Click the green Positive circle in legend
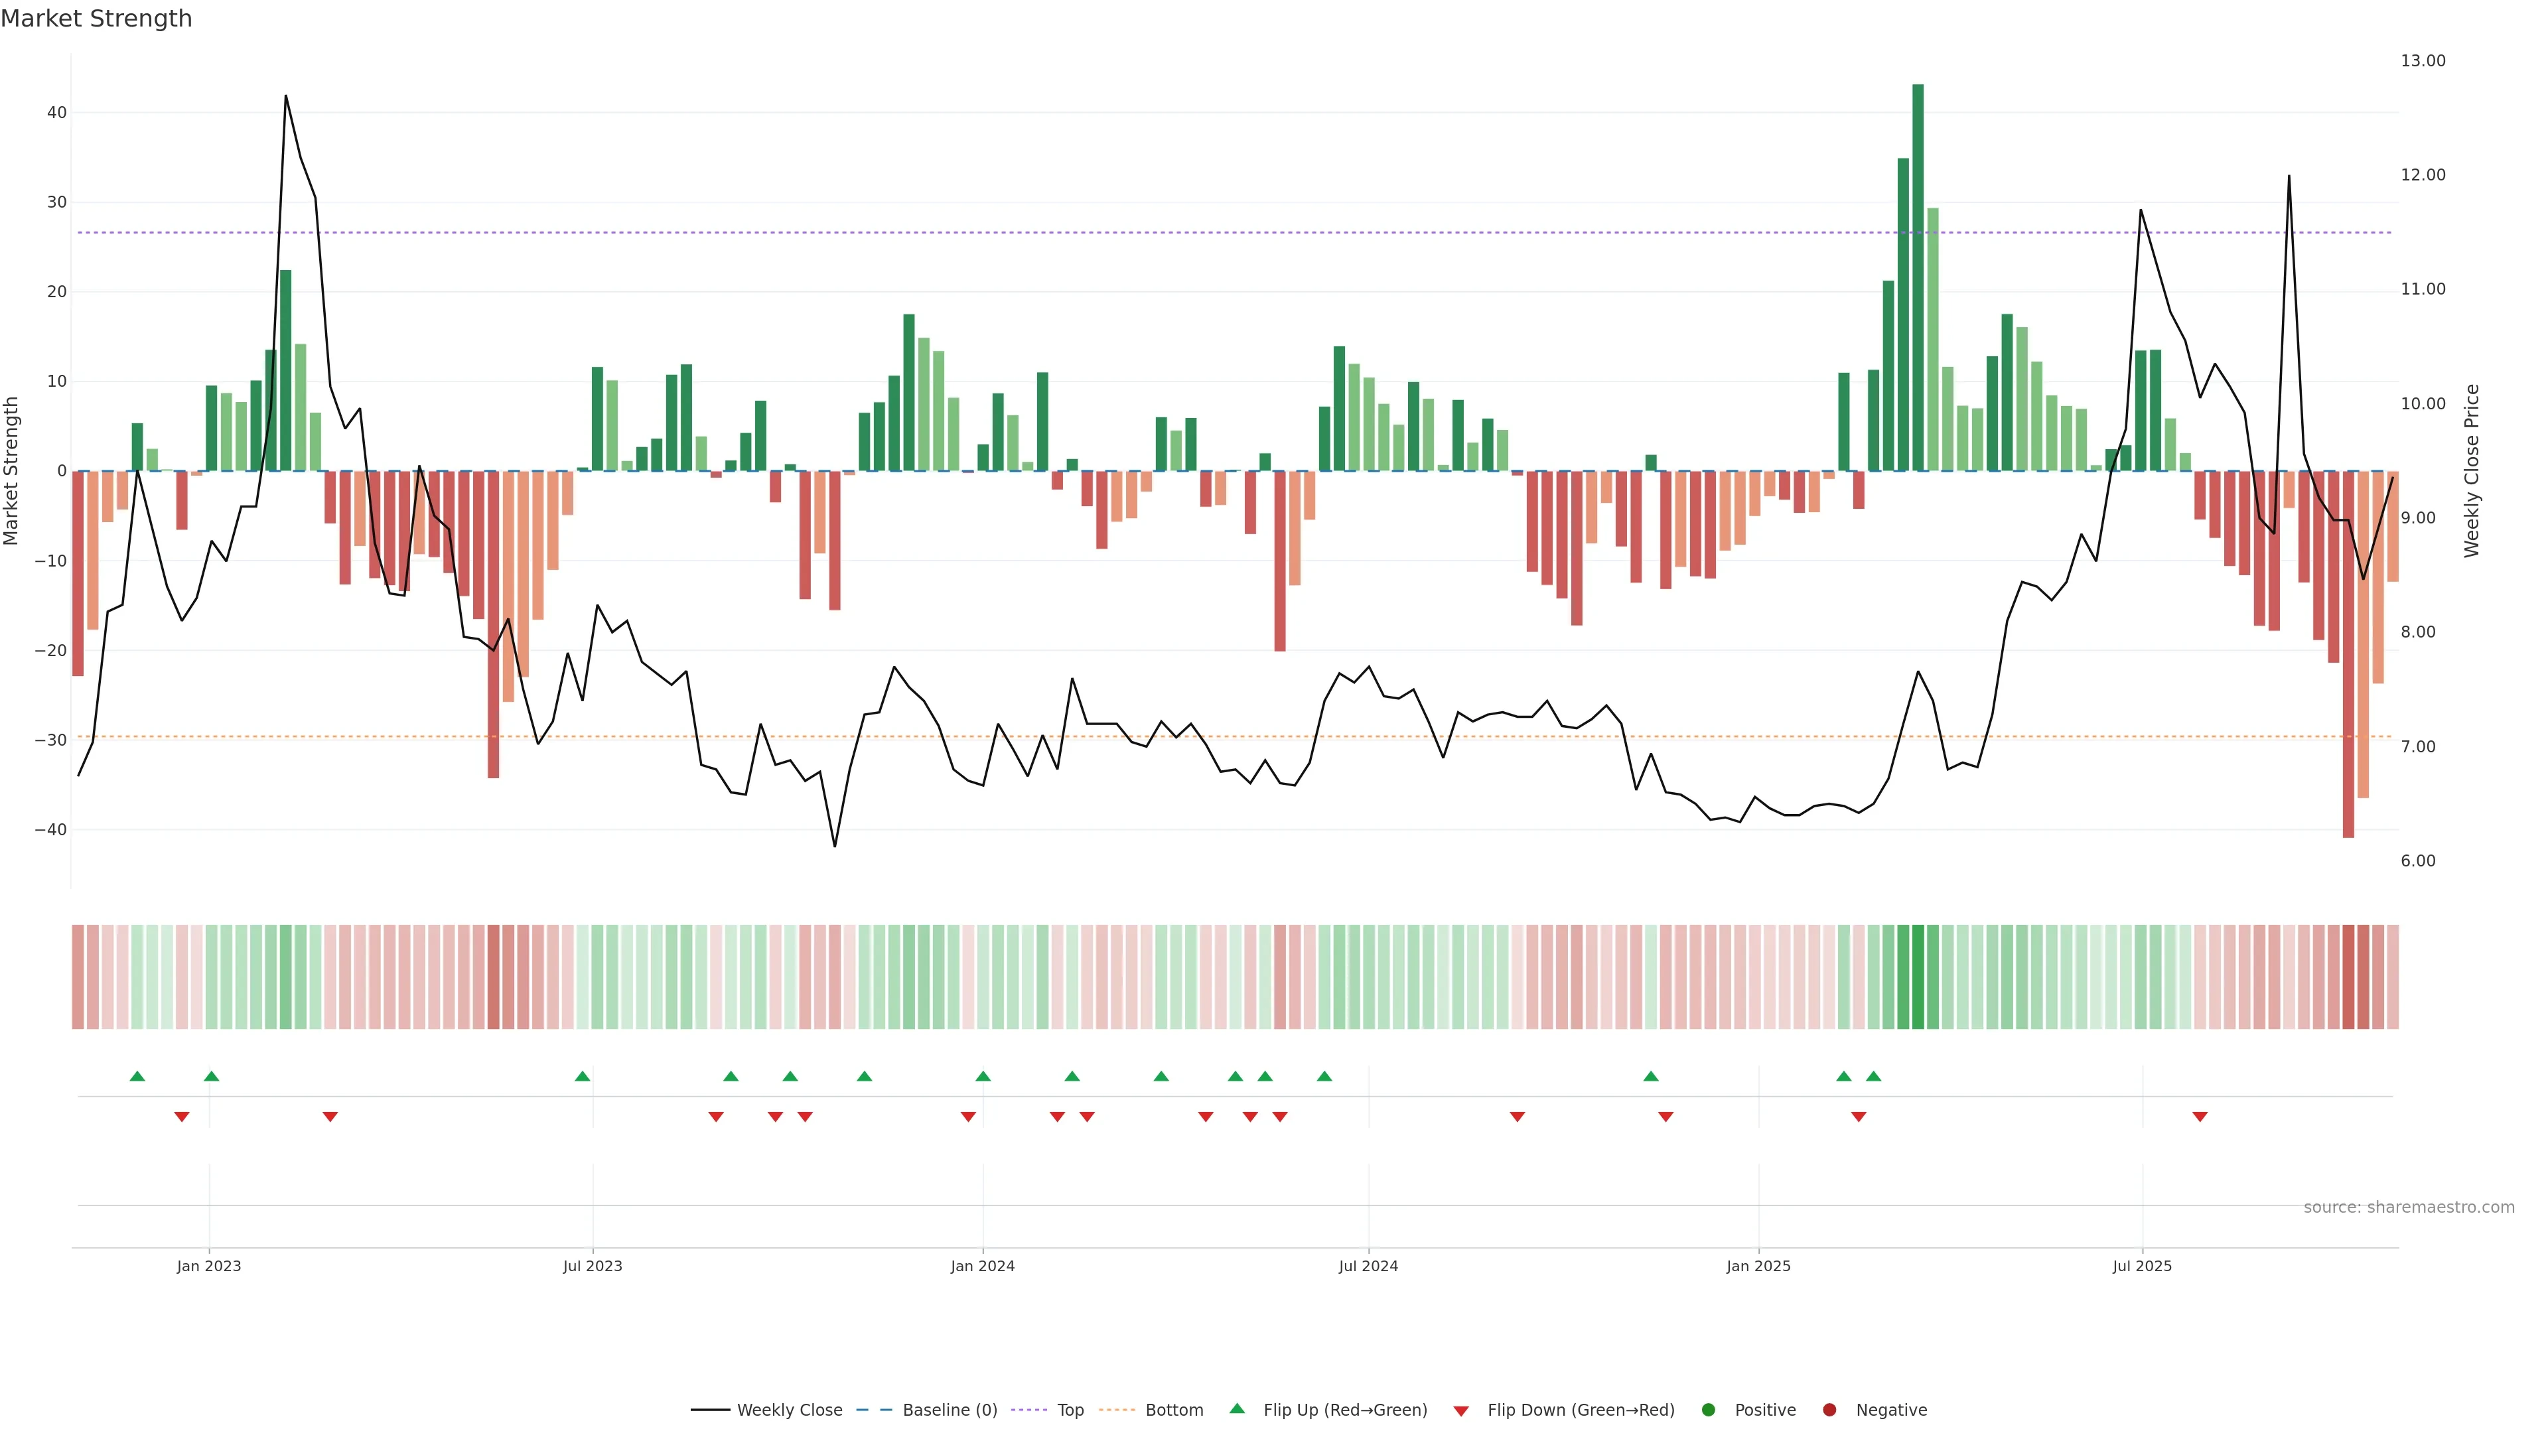The width and height of the screenshot is (2548, 1433). (1708, 1410)
